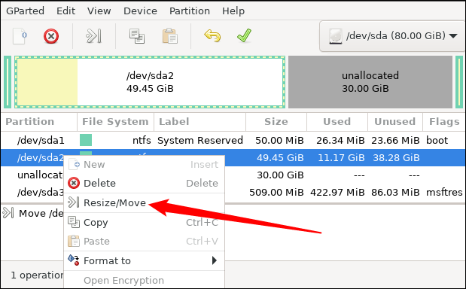Open the /dev/sda device selector dropdown
Viewport: 466px width, 289px height.
[393, 36]
